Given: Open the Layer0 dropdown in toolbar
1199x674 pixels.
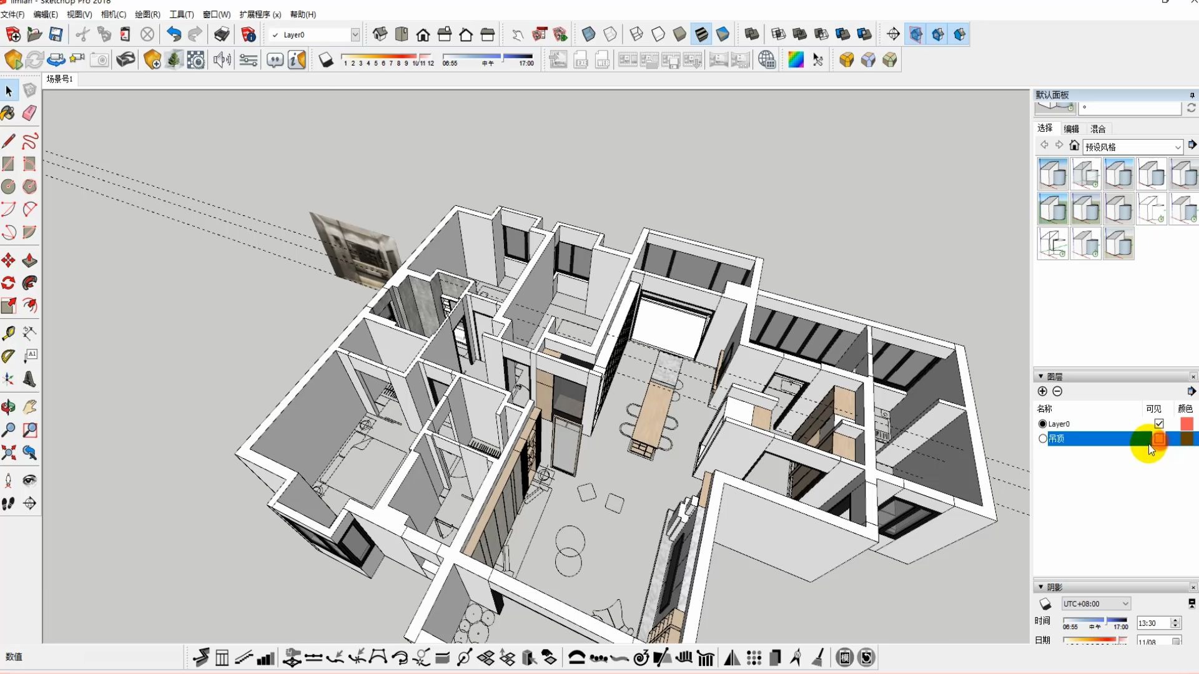Looking at the screenshot, I should (x=355, y=35).
